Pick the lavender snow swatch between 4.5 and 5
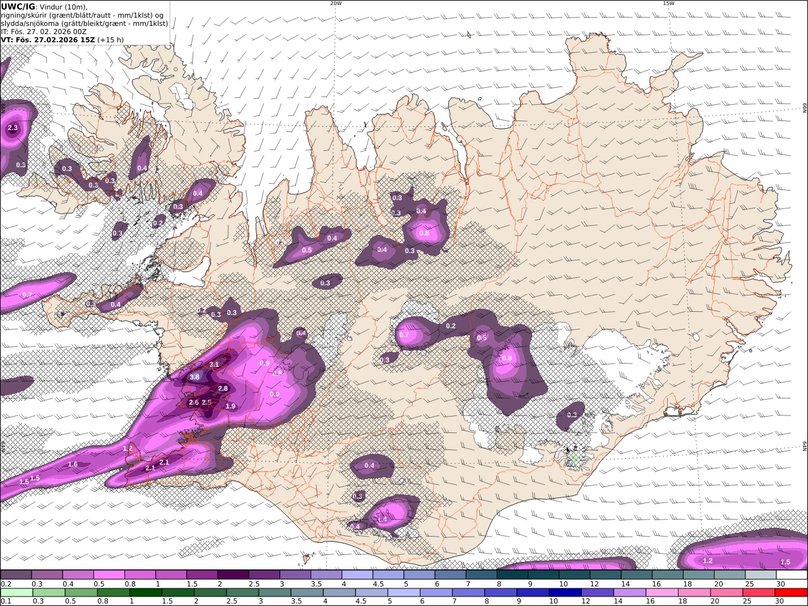Viewport: 808px width, 606px height. pyautogui.click(x=388, y=575)
